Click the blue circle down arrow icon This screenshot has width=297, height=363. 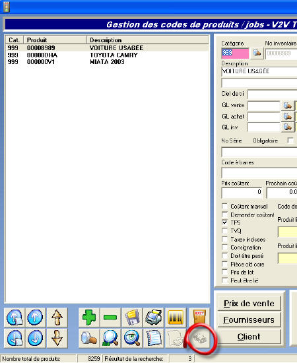click(35, 338)
